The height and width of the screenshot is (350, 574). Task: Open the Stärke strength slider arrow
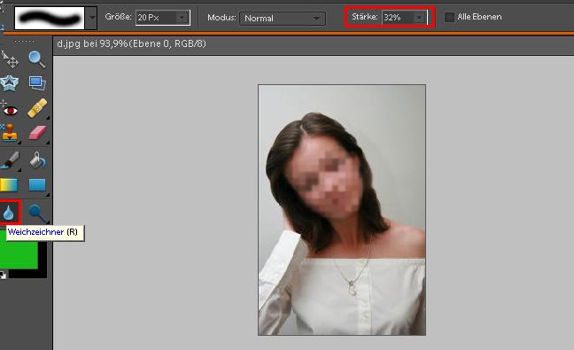coord(419,17)
